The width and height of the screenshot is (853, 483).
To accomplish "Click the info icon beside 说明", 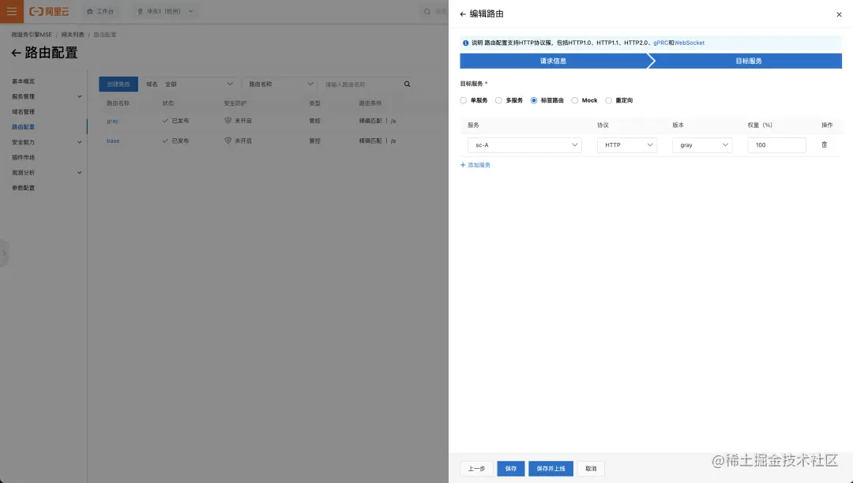I will tap(466, 43).
